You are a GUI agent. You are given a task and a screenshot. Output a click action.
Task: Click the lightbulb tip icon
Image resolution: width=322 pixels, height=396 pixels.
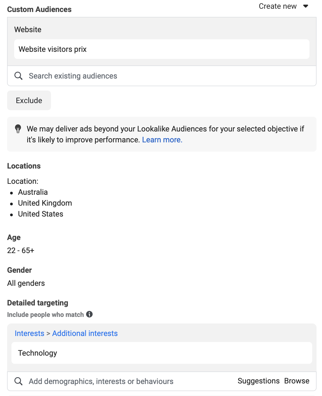point(18,129)
